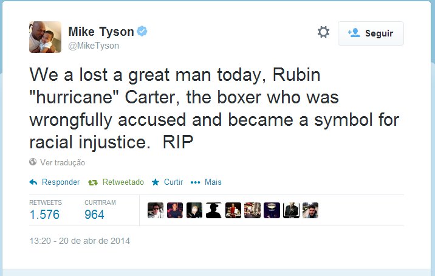
Task: Toggle the Curtir star icon
Action: (156, 182)
